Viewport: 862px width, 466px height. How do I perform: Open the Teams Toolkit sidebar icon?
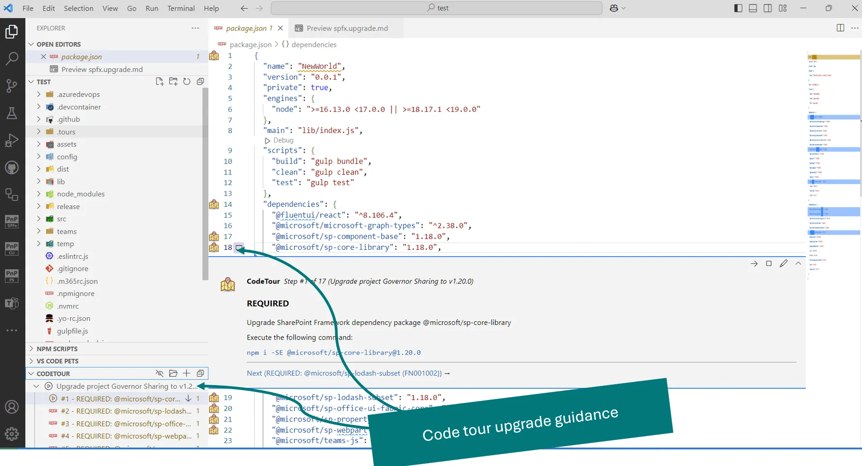click(11, 303)
